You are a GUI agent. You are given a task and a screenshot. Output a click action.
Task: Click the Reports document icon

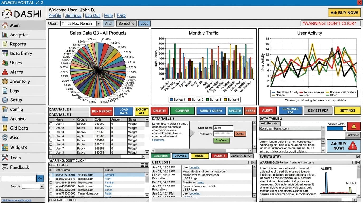pos(5,44)
